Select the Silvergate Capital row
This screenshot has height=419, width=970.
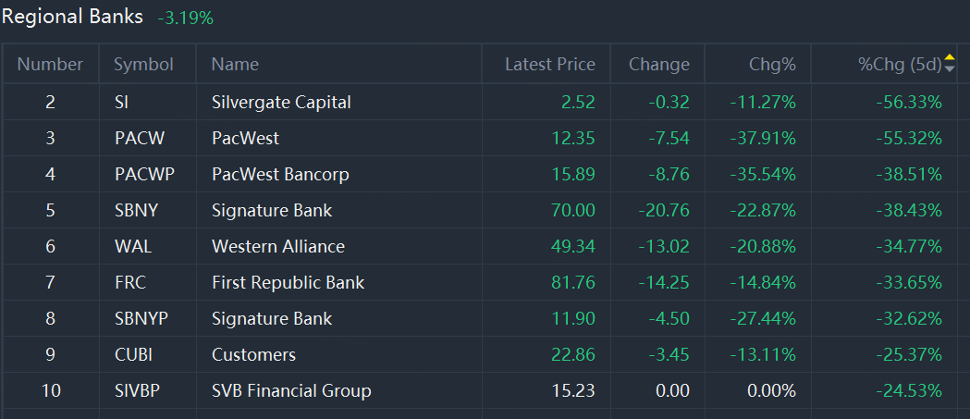tap(479, 102)
